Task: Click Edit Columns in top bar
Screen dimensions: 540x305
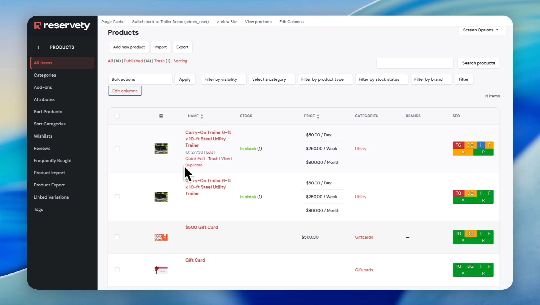Action: [x=291, y=22]
